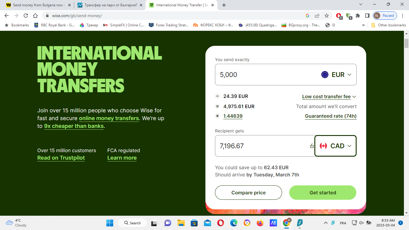This screenshot has height=230, width=409.
Task: Open the Read on Trustpilot link
Action: click(61, 158)
